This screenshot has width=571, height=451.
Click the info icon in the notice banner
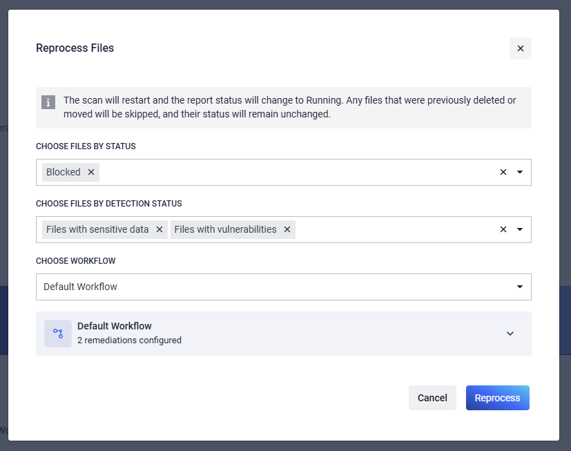48,102
